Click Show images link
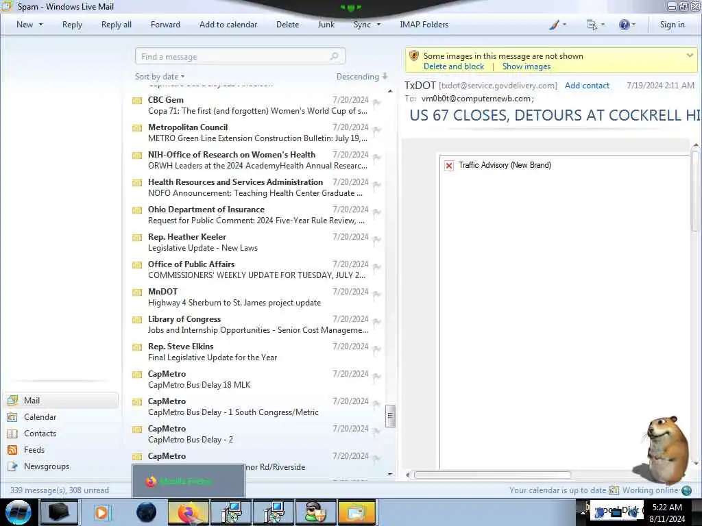The height and width of the screenshot is (526, 702). coord(526,66)
